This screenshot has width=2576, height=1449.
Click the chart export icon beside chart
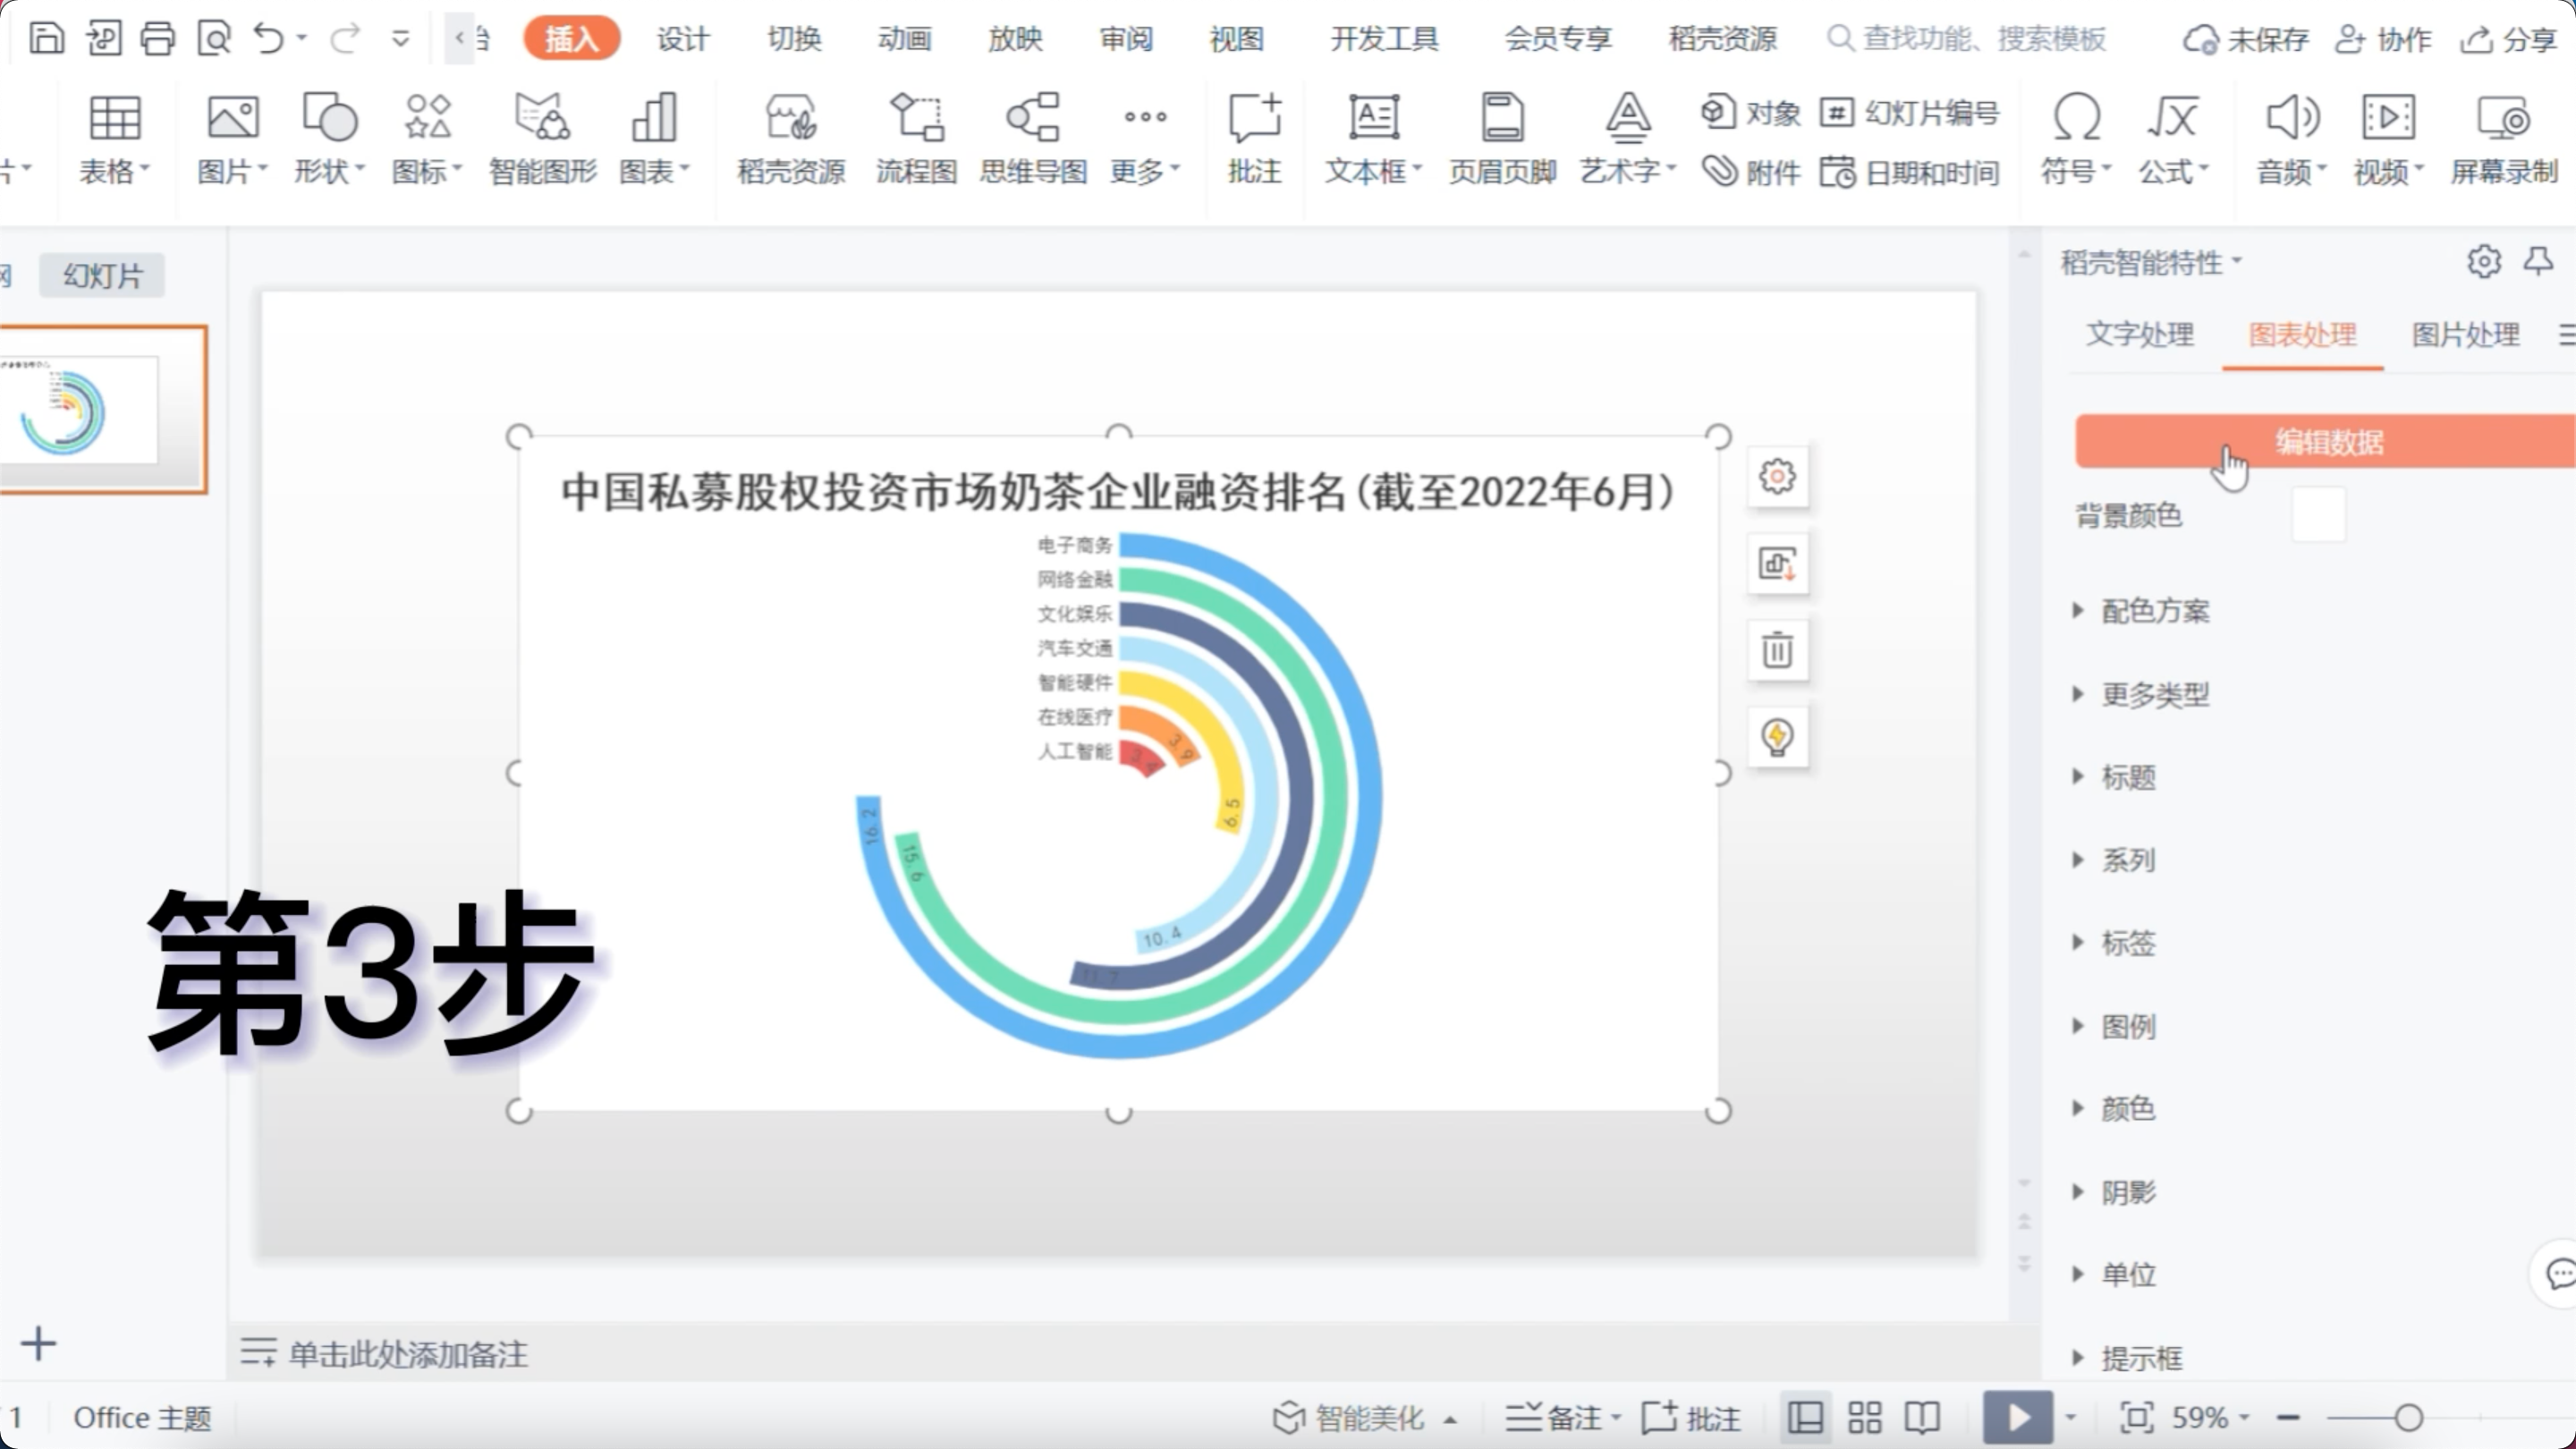point(1777,563)
